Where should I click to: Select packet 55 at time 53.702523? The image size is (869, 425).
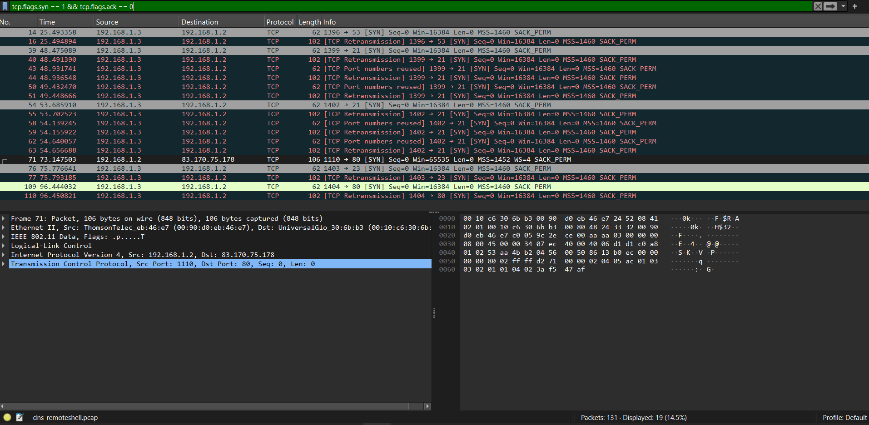[x=434, y=114]
